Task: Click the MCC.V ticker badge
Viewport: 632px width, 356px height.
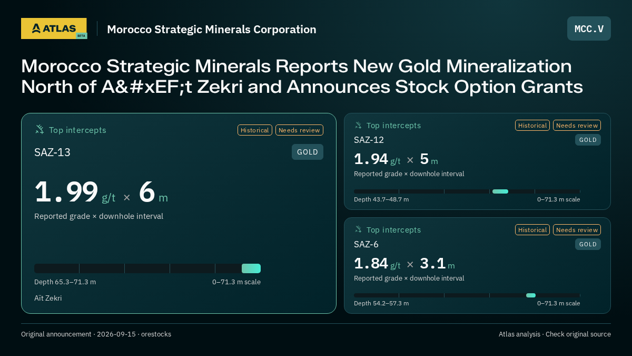Action: click(589, 28)
